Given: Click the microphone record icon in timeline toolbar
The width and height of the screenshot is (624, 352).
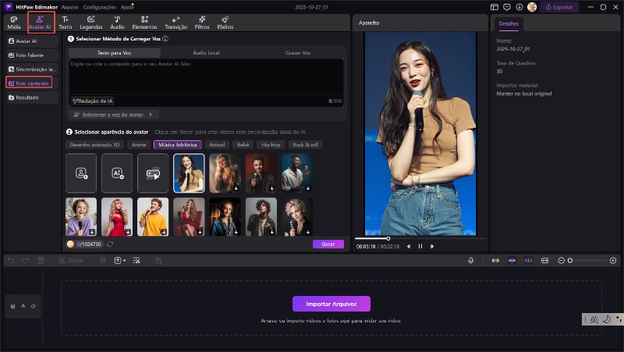Looking at the screenshot, I should pyautogui.click(x=470, y=260).
